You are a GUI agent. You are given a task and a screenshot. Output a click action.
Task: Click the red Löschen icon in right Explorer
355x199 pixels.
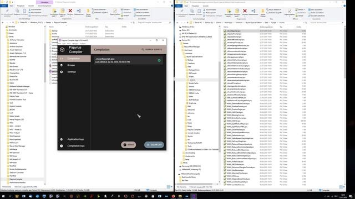click(245, 11)
